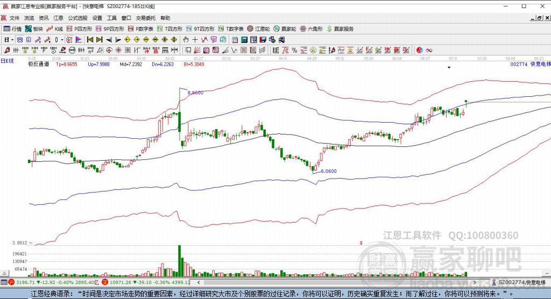551x299 pixels.
Task: Select the hand pan tool
Action: [186, 40]
